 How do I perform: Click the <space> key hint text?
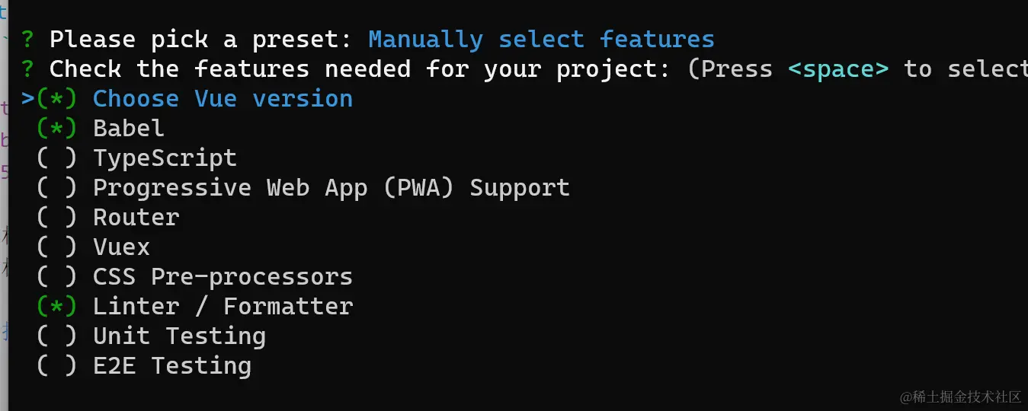[838, 69]
